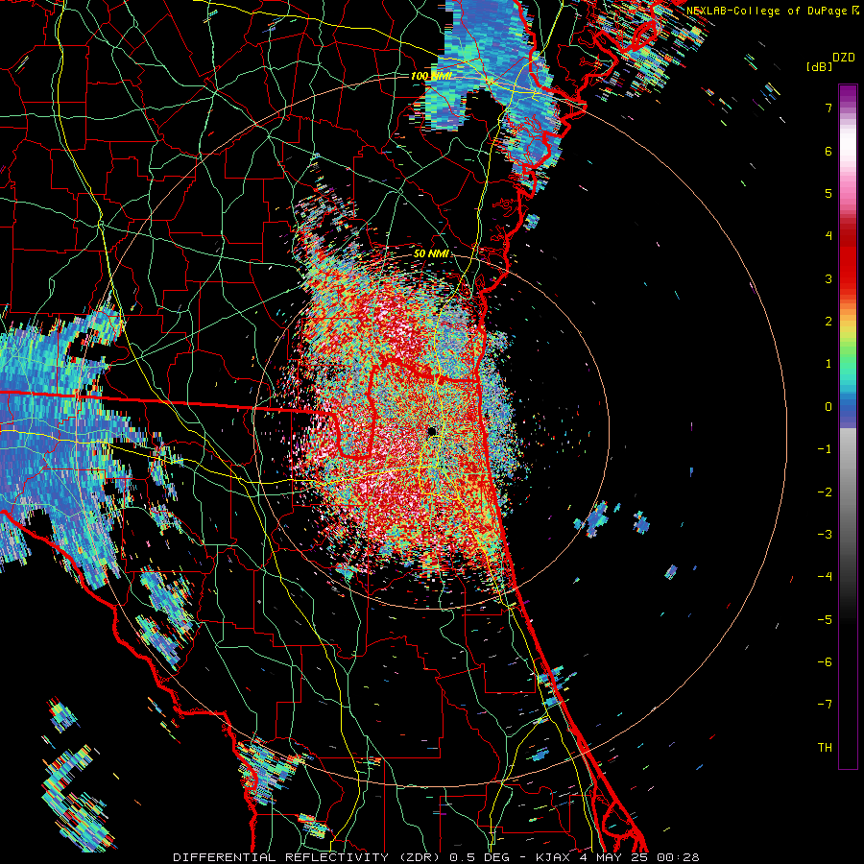Click the 1 value on the color scale
Screen dimensions: 864x864
[x=828, y=364]
